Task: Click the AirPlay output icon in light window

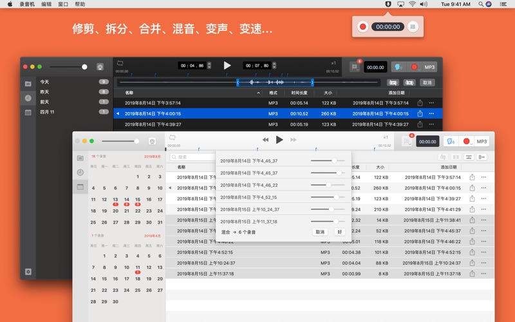Action: point(152,141)
